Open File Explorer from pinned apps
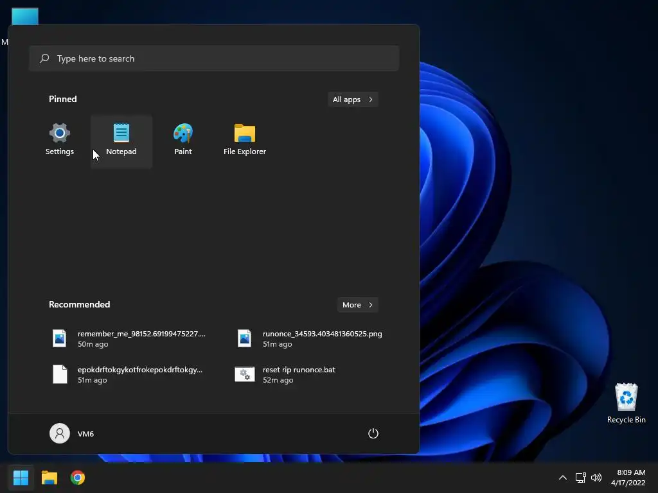This screenshot has width=658, height=493. tap(245, 140)
